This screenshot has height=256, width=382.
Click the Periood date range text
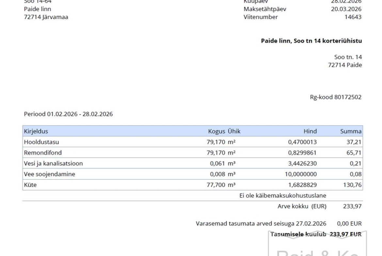[68, 114]
